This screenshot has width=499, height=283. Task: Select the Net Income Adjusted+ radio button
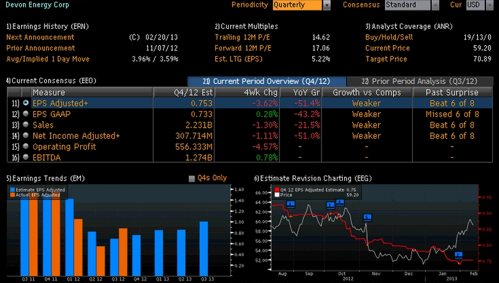pos(26,135)
